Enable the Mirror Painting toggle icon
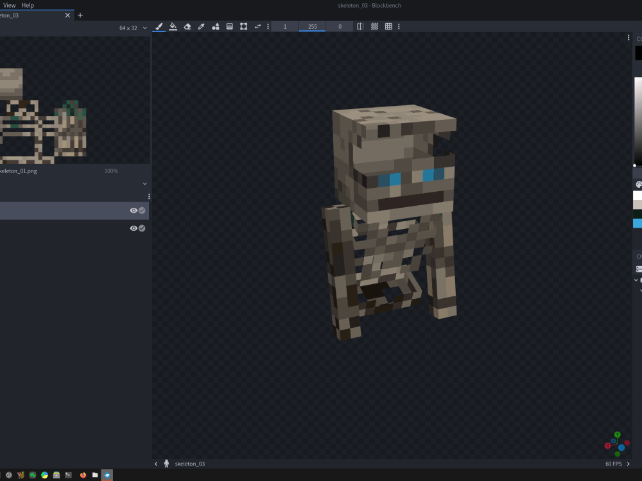The image size is (642, 481). point(360,26)
